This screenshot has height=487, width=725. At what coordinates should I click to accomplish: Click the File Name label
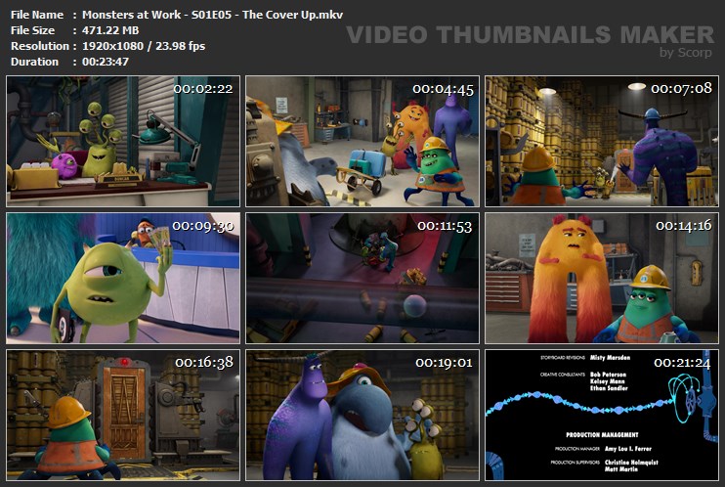click(37, 15)
